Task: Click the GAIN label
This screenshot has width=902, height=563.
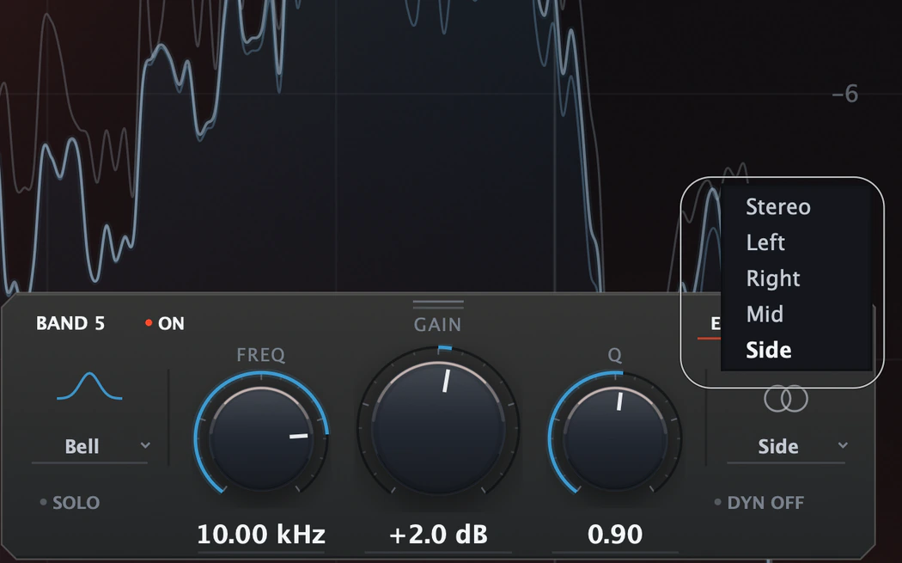Action: [438, 325]
